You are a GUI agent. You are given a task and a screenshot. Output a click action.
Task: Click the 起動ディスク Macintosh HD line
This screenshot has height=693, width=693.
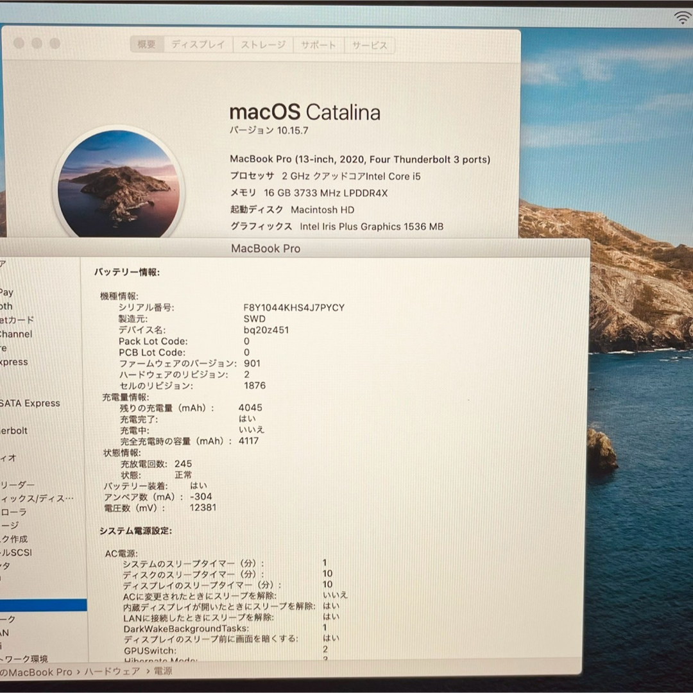(292, 209)
